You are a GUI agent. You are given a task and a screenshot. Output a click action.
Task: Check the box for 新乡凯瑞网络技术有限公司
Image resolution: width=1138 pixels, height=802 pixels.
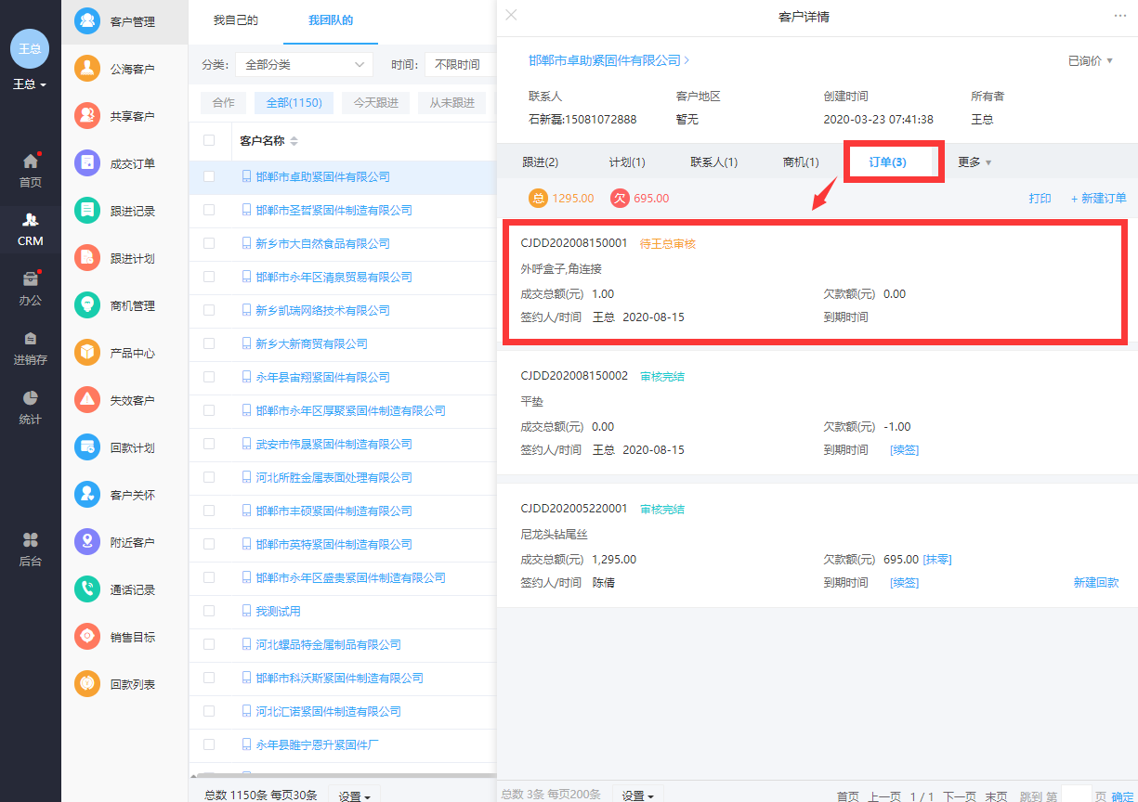coord(209,310)
